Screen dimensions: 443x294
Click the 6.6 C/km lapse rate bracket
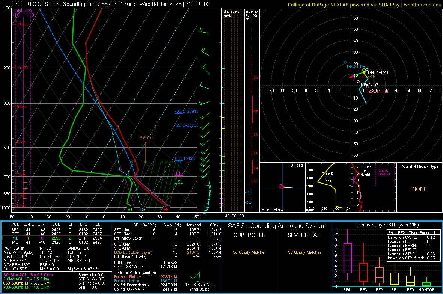pos(146,153)
